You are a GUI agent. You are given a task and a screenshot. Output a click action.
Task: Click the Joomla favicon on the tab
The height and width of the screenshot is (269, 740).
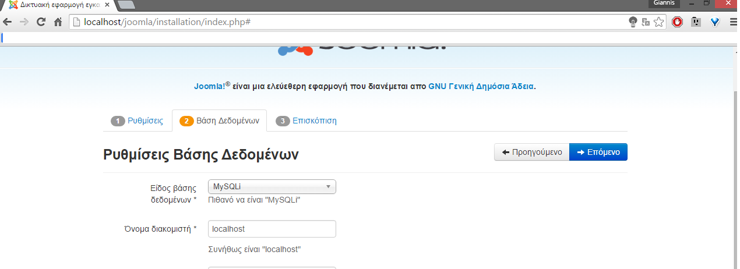pos(13,5)
